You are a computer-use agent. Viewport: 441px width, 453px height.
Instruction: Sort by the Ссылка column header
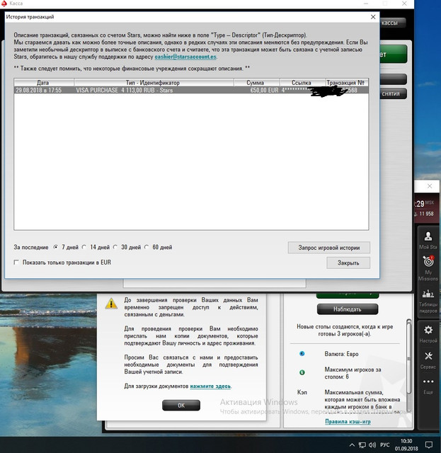(302, 83)
